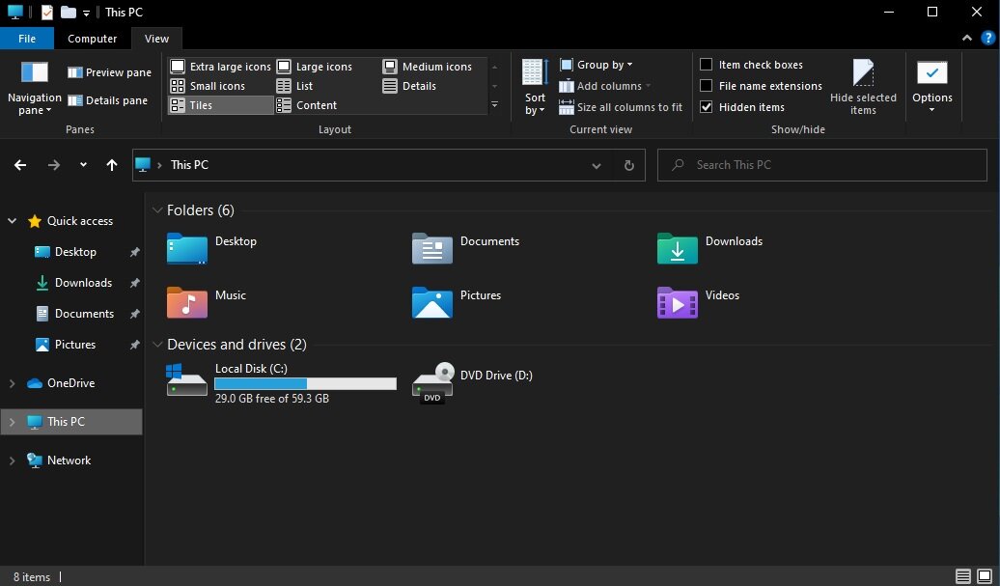Enable Item check boxes
This screenshot has height=586, width=1000.
(707, 65)
